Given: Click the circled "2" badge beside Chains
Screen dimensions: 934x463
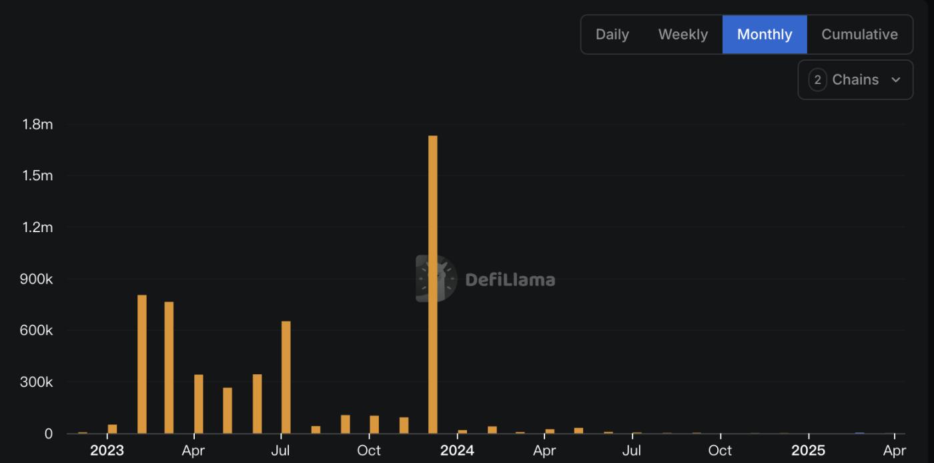Looking at the screenshot, I should [x=817, y=80].
